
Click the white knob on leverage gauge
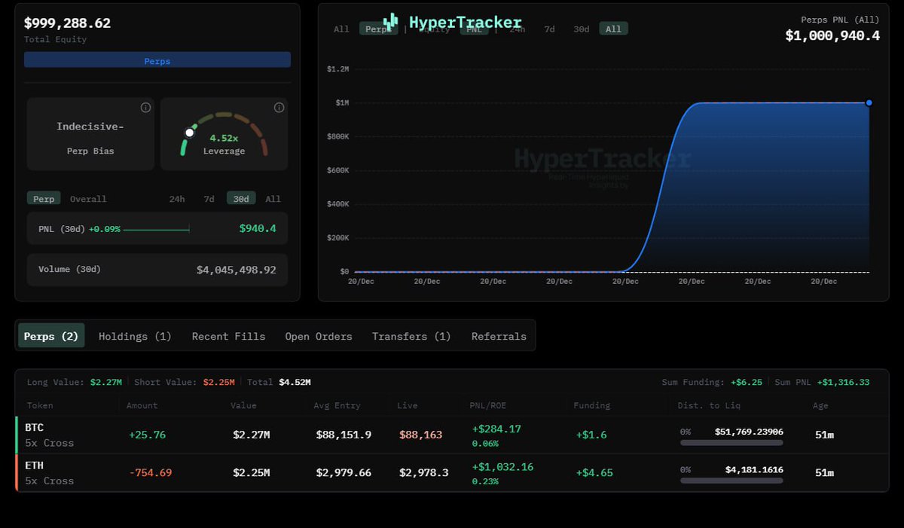(190, 133)
